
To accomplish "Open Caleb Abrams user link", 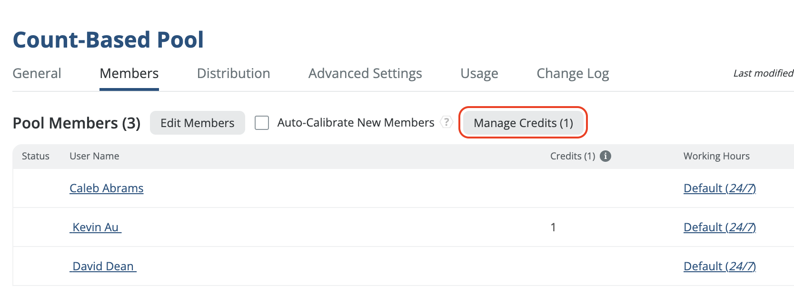I will coord(107,188).
